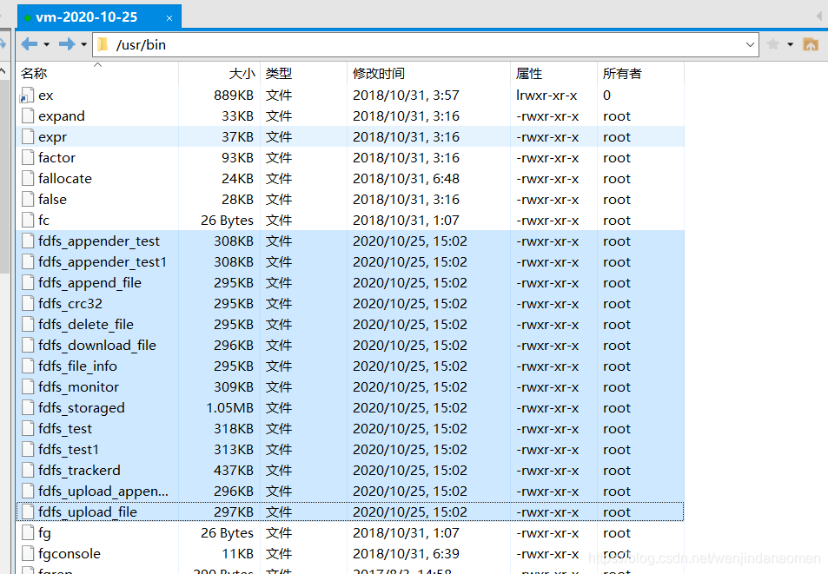
Task: Click the bookmark star icon
Action: pos(773,44)
